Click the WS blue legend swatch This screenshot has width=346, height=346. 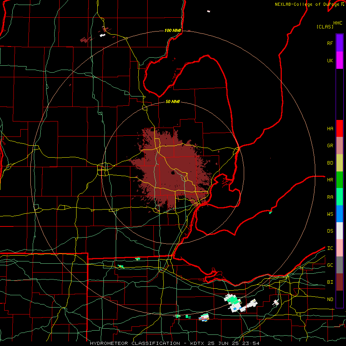339,214
